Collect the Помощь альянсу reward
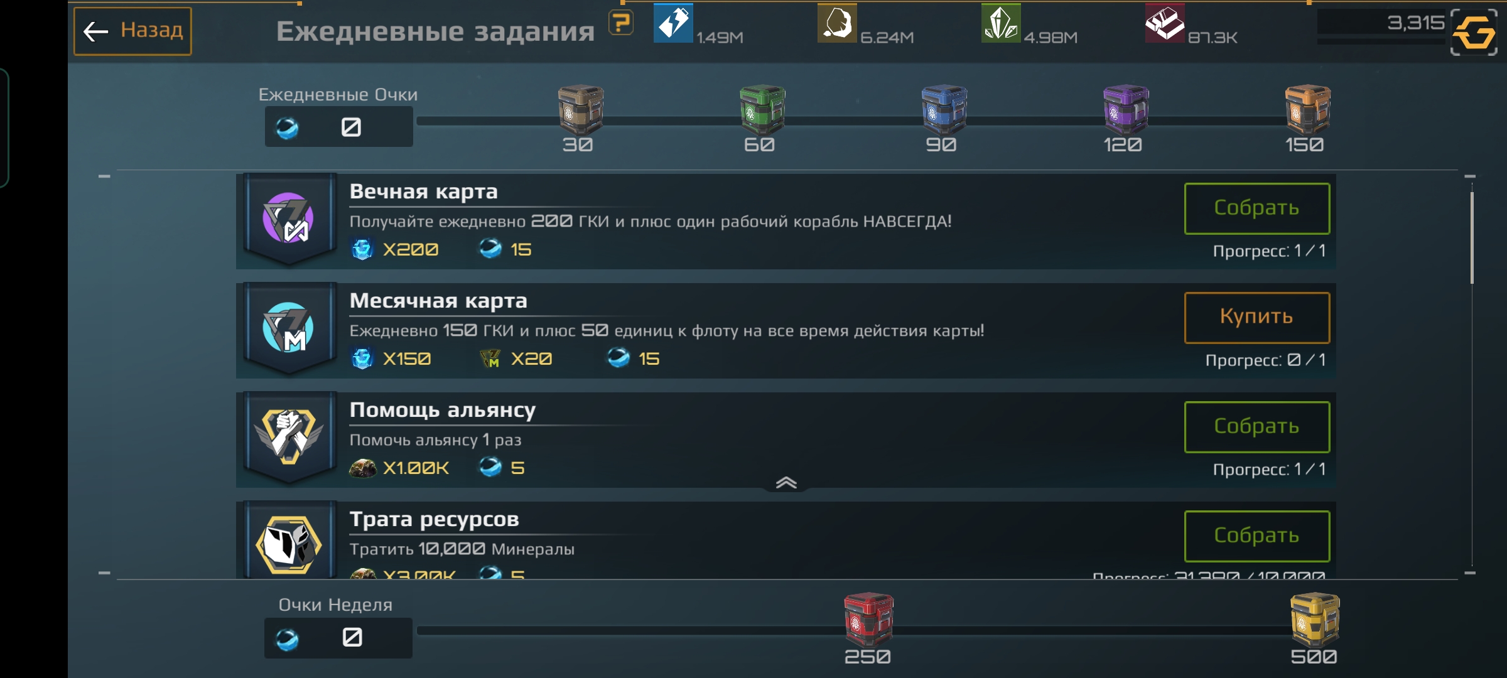Image resolution: width=1507 pixels, height=678 pixels. 1257,427
